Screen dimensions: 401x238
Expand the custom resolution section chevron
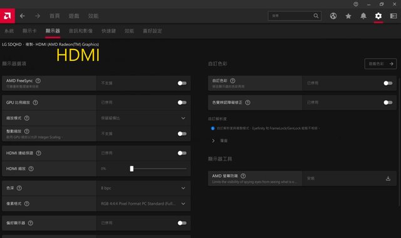[213, 140]
